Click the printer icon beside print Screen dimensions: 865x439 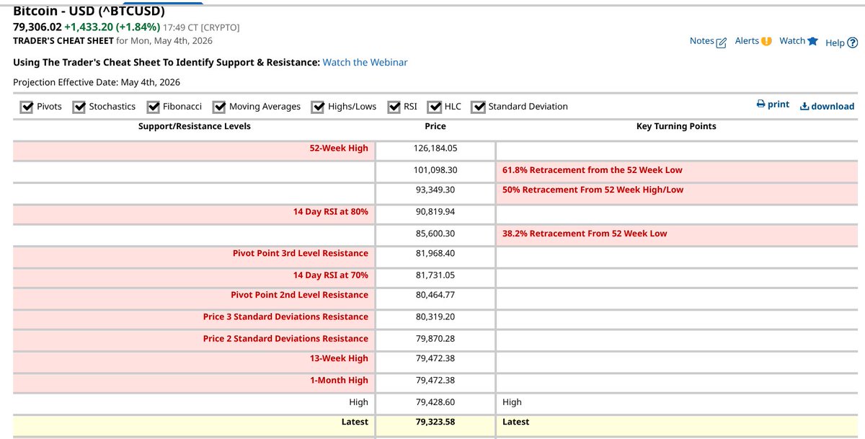(760, 105)
